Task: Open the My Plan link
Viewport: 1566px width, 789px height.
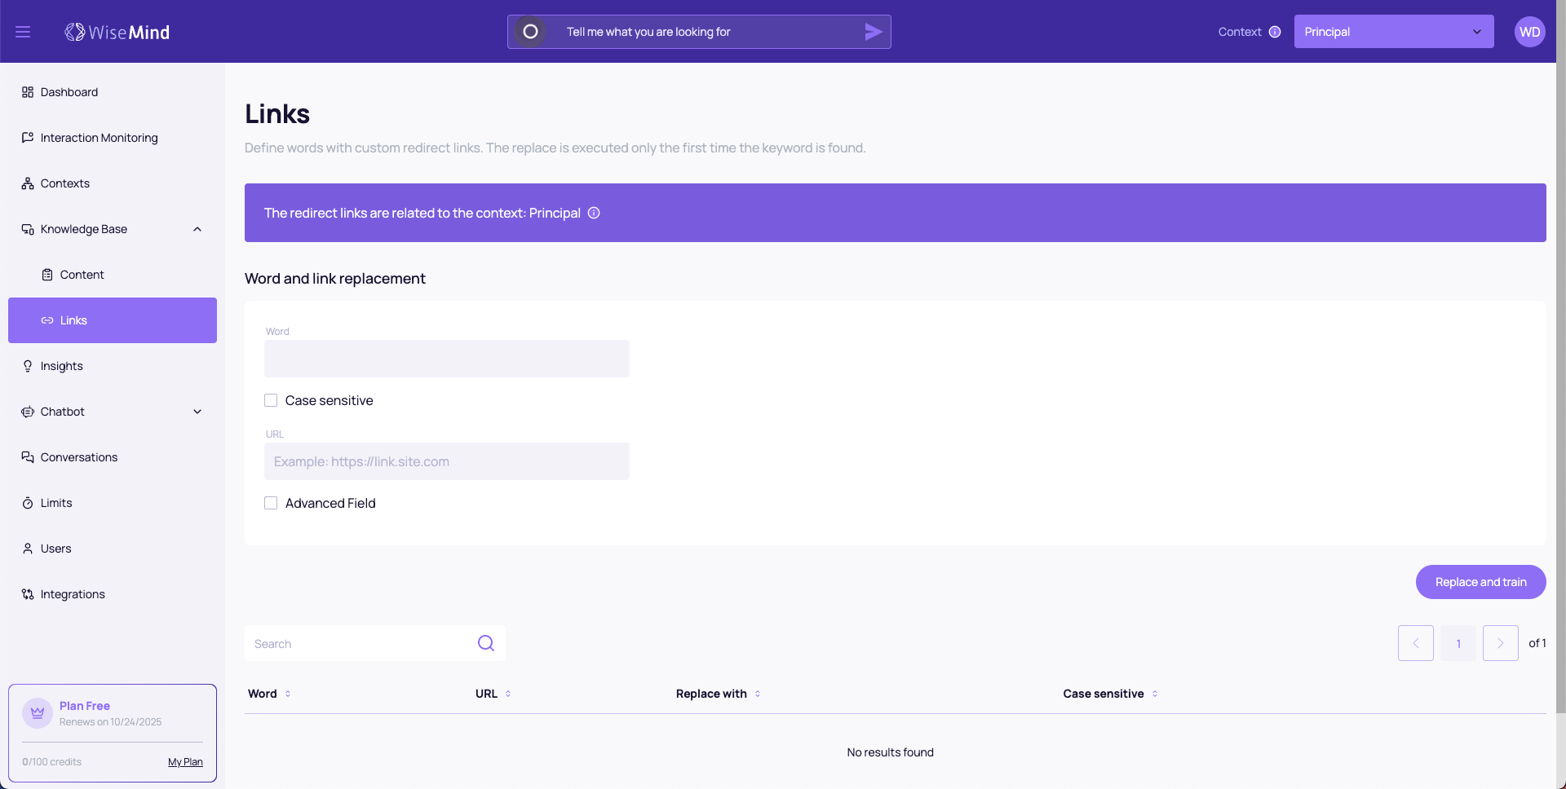Action: click(185, 762)
